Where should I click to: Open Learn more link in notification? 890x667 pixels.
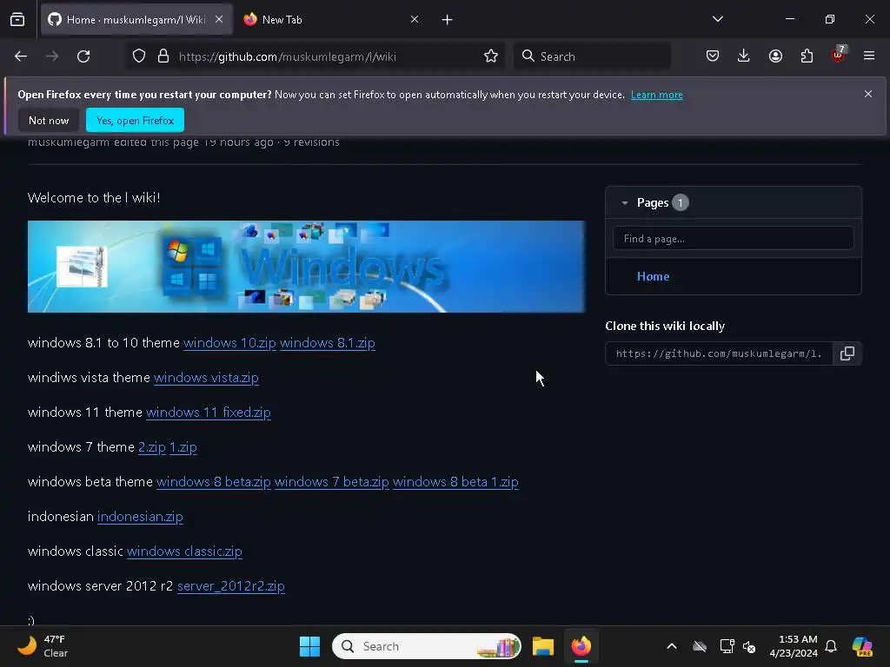point(657,95)
